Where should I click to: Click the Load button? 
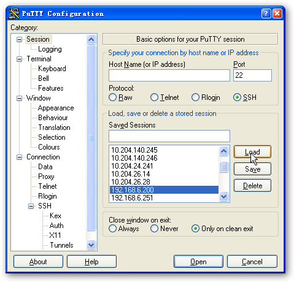coord(252,152)
